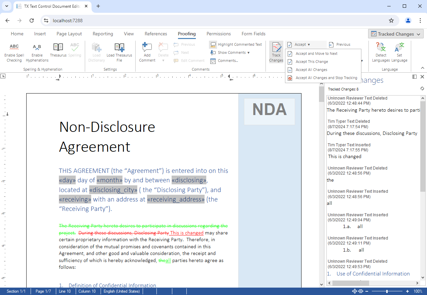This screenshot has width=427, height=295.
Task: Open the Chrome three-dot menu
Action: [420, 21]
